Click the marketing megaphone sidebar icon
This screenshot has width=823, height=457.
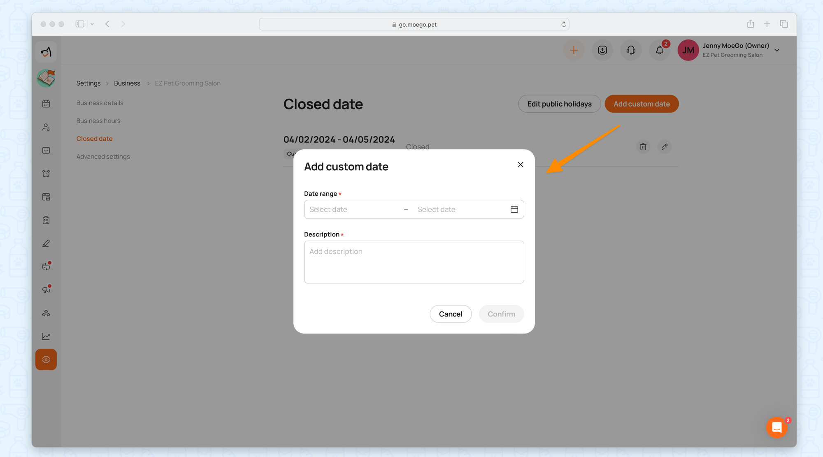coord(46,290)
